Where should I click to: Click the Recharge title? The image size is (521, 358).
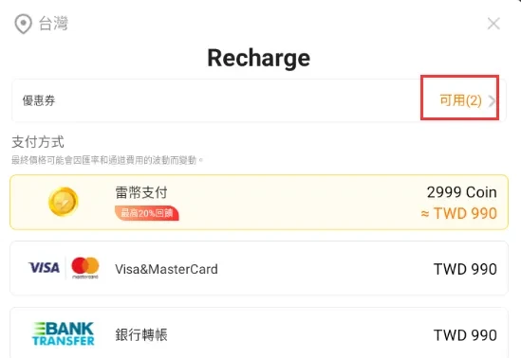tap(259, 58)
